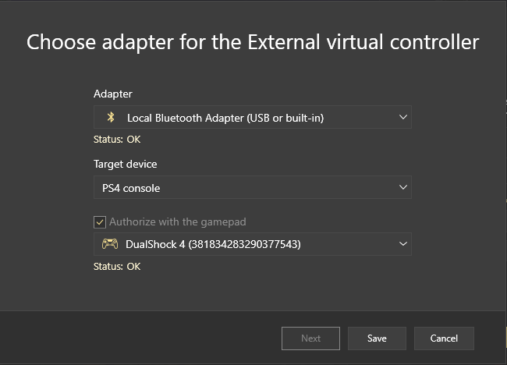Expand the gamepad selection dropdown chevron
The height and width of the screenshot is (365, 507).
[402, 244]
